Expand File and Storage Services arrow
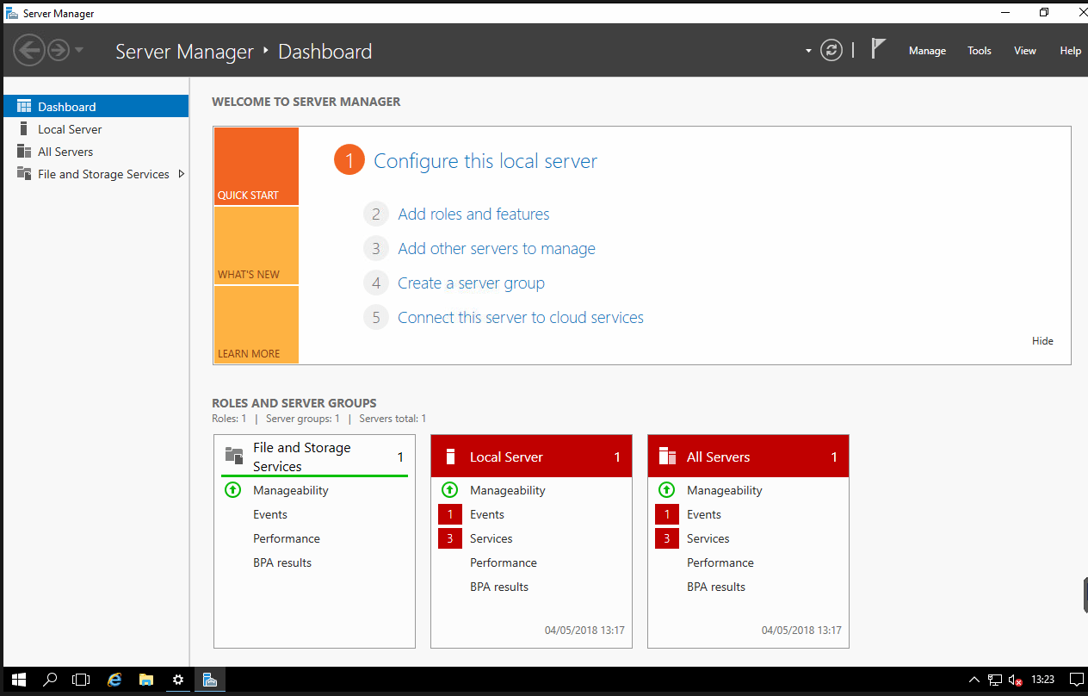The height and width of the screenshot is (696, 1088). point(181,174)
